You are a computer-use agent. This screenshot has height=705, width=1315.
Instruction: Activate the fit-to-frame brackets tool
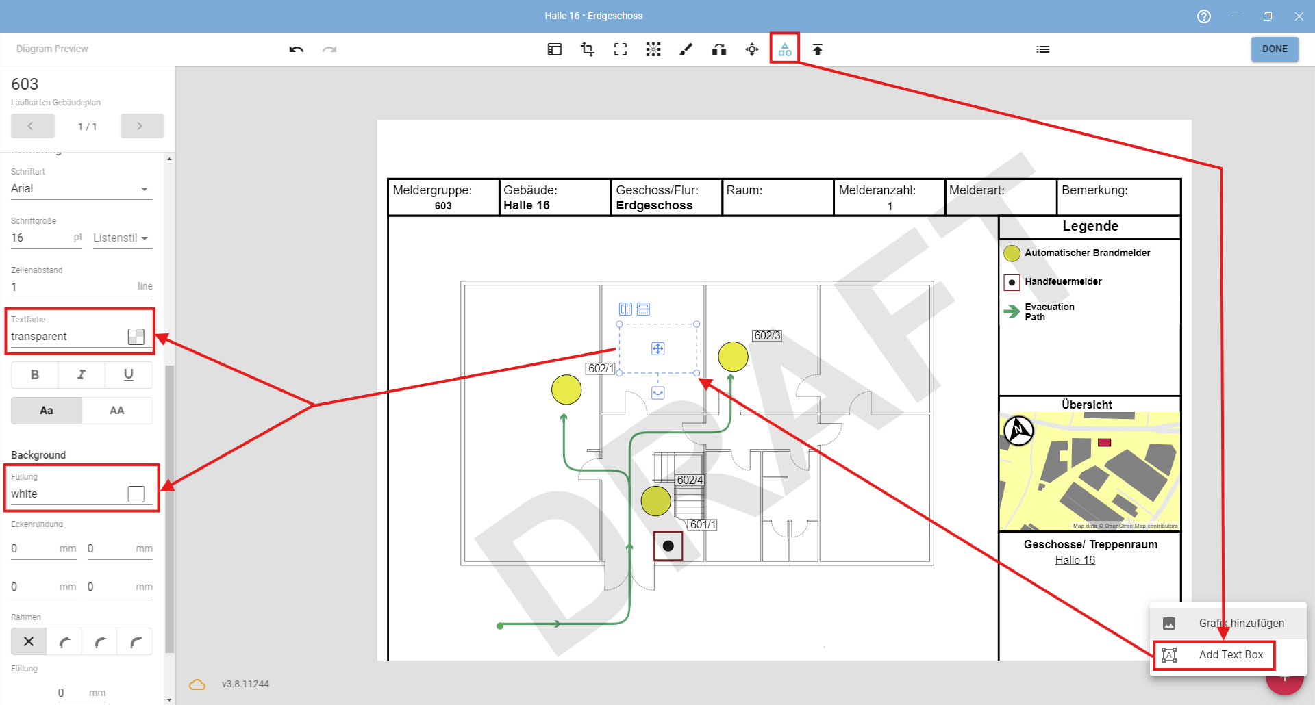point(621,49)
